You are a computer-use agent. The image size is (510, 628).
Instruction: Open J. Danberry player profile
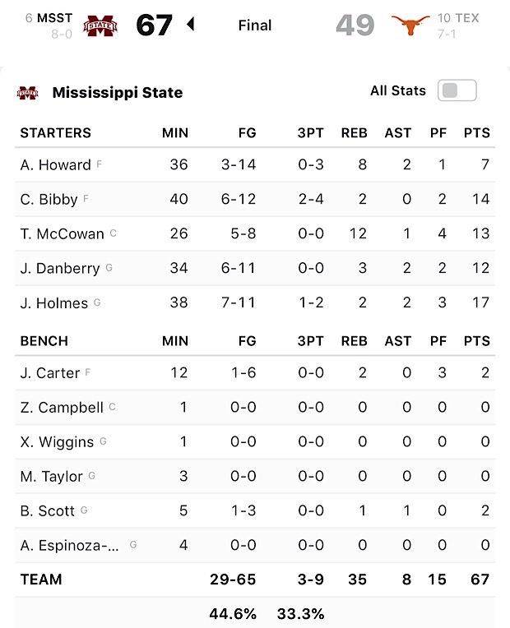pyautogui.click(x=60, y=268)
